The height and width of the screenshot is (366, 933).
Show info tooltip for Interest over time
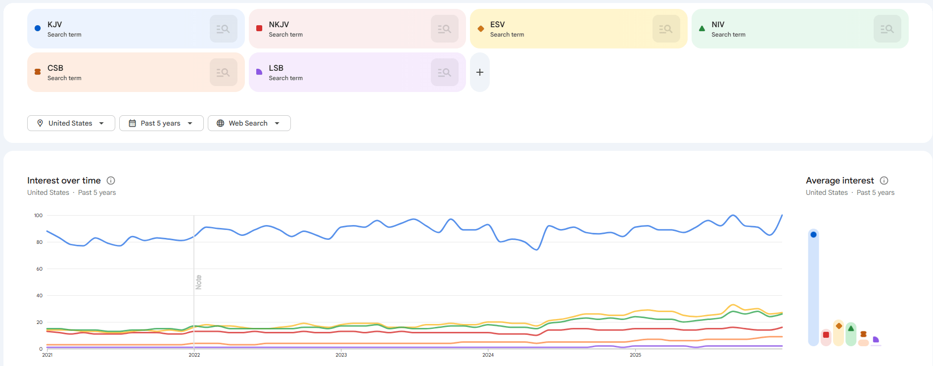[111, 181]
